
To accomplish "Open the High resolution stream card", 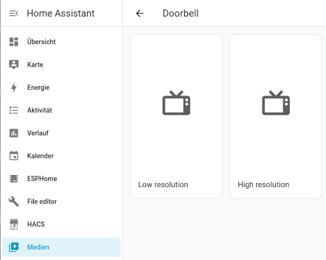I will click(276, 117).
